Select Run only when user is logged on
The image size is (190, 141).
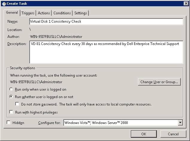tap(11, 89)
